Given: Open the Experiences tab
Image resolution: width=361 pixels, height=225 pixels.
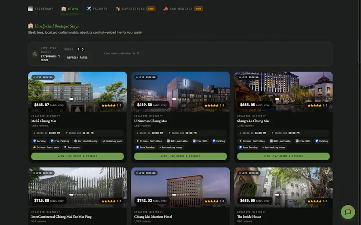Looking at the screenshot, I should tap(135, 9).
